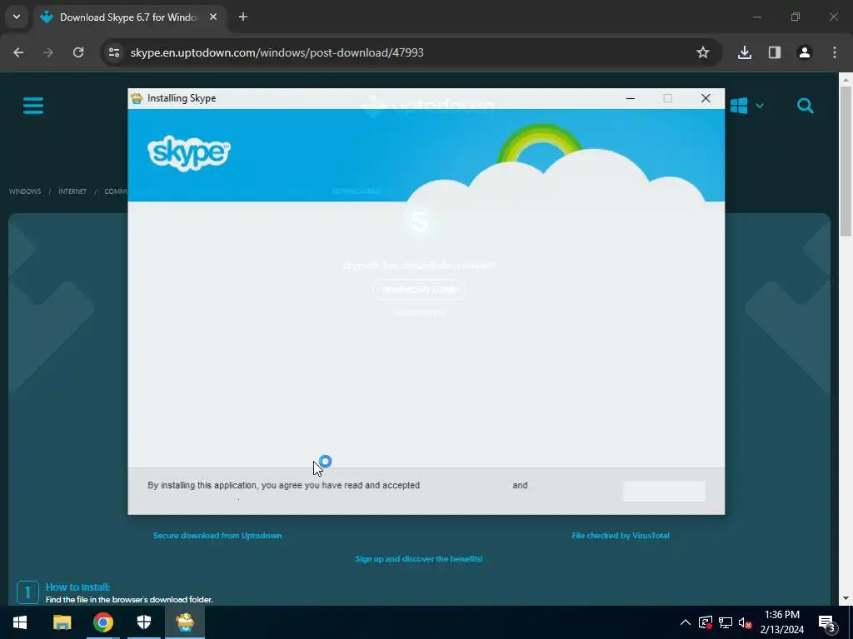
Task: Open Chrome downloads icon
Action: tap(745, 52)
